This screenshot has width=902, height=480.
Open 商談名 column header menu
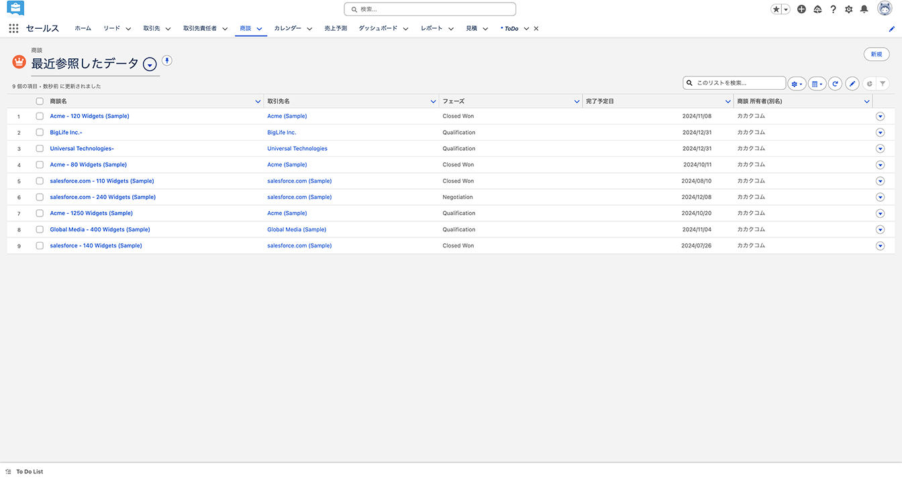pos(258,101)
